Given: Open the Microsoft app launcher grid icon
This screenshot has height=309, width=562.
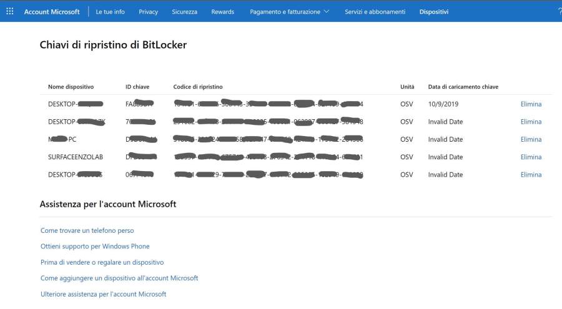Looking at the screenshot, I should click(x=9, y=11).
